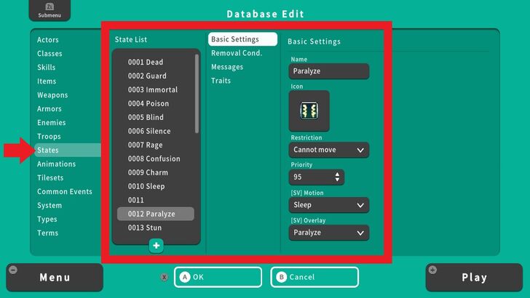
Task: Select 0004 Poison in State List
Action: 149,104
